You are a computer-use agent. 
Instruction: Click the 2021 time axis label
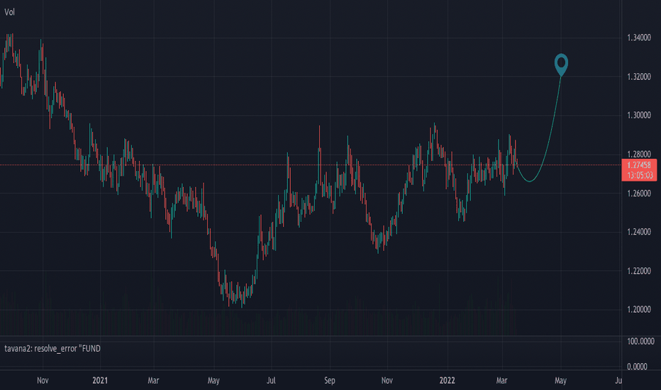[100, 380]
